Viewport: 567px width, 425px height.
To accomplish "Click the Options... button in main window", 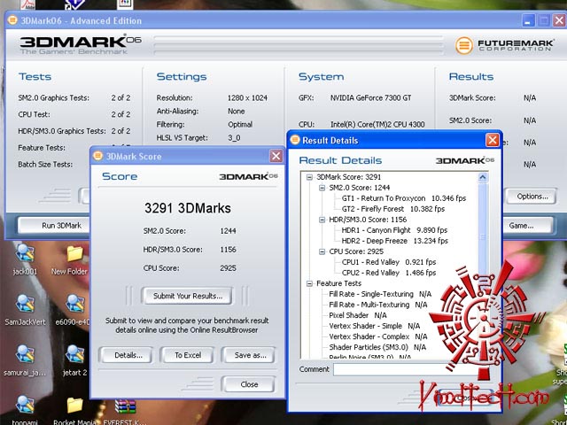I will pos(532,197).
